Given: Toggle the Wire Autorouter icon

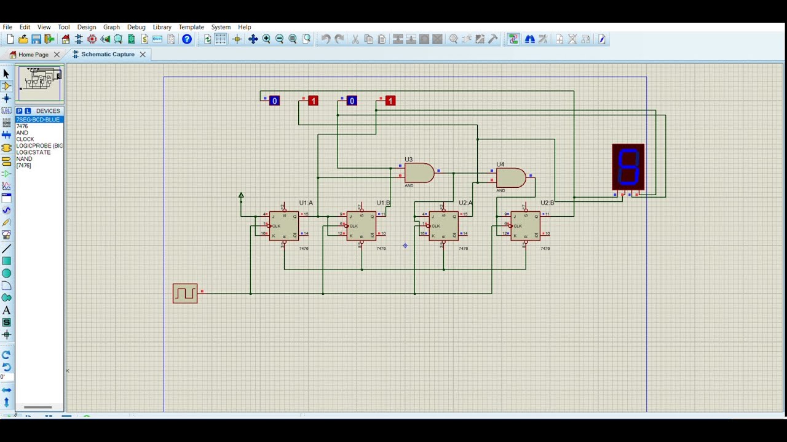Looking at the screenshot, I should coord(513,39).
